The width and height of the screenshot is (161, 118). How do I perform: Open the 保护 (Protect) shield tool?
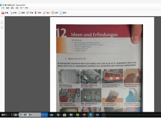(38, 13)
